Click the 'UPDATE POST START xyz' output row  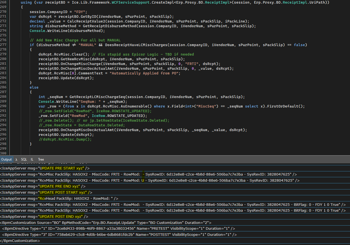pos(175,192)
